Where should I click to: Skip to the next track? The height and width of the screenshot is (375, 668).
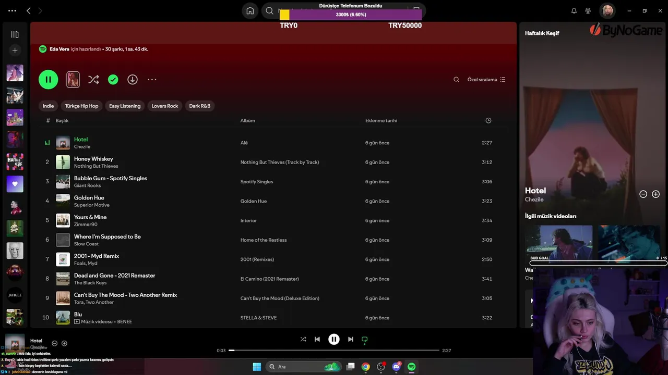pyautogui.click(x=351, y=339)
